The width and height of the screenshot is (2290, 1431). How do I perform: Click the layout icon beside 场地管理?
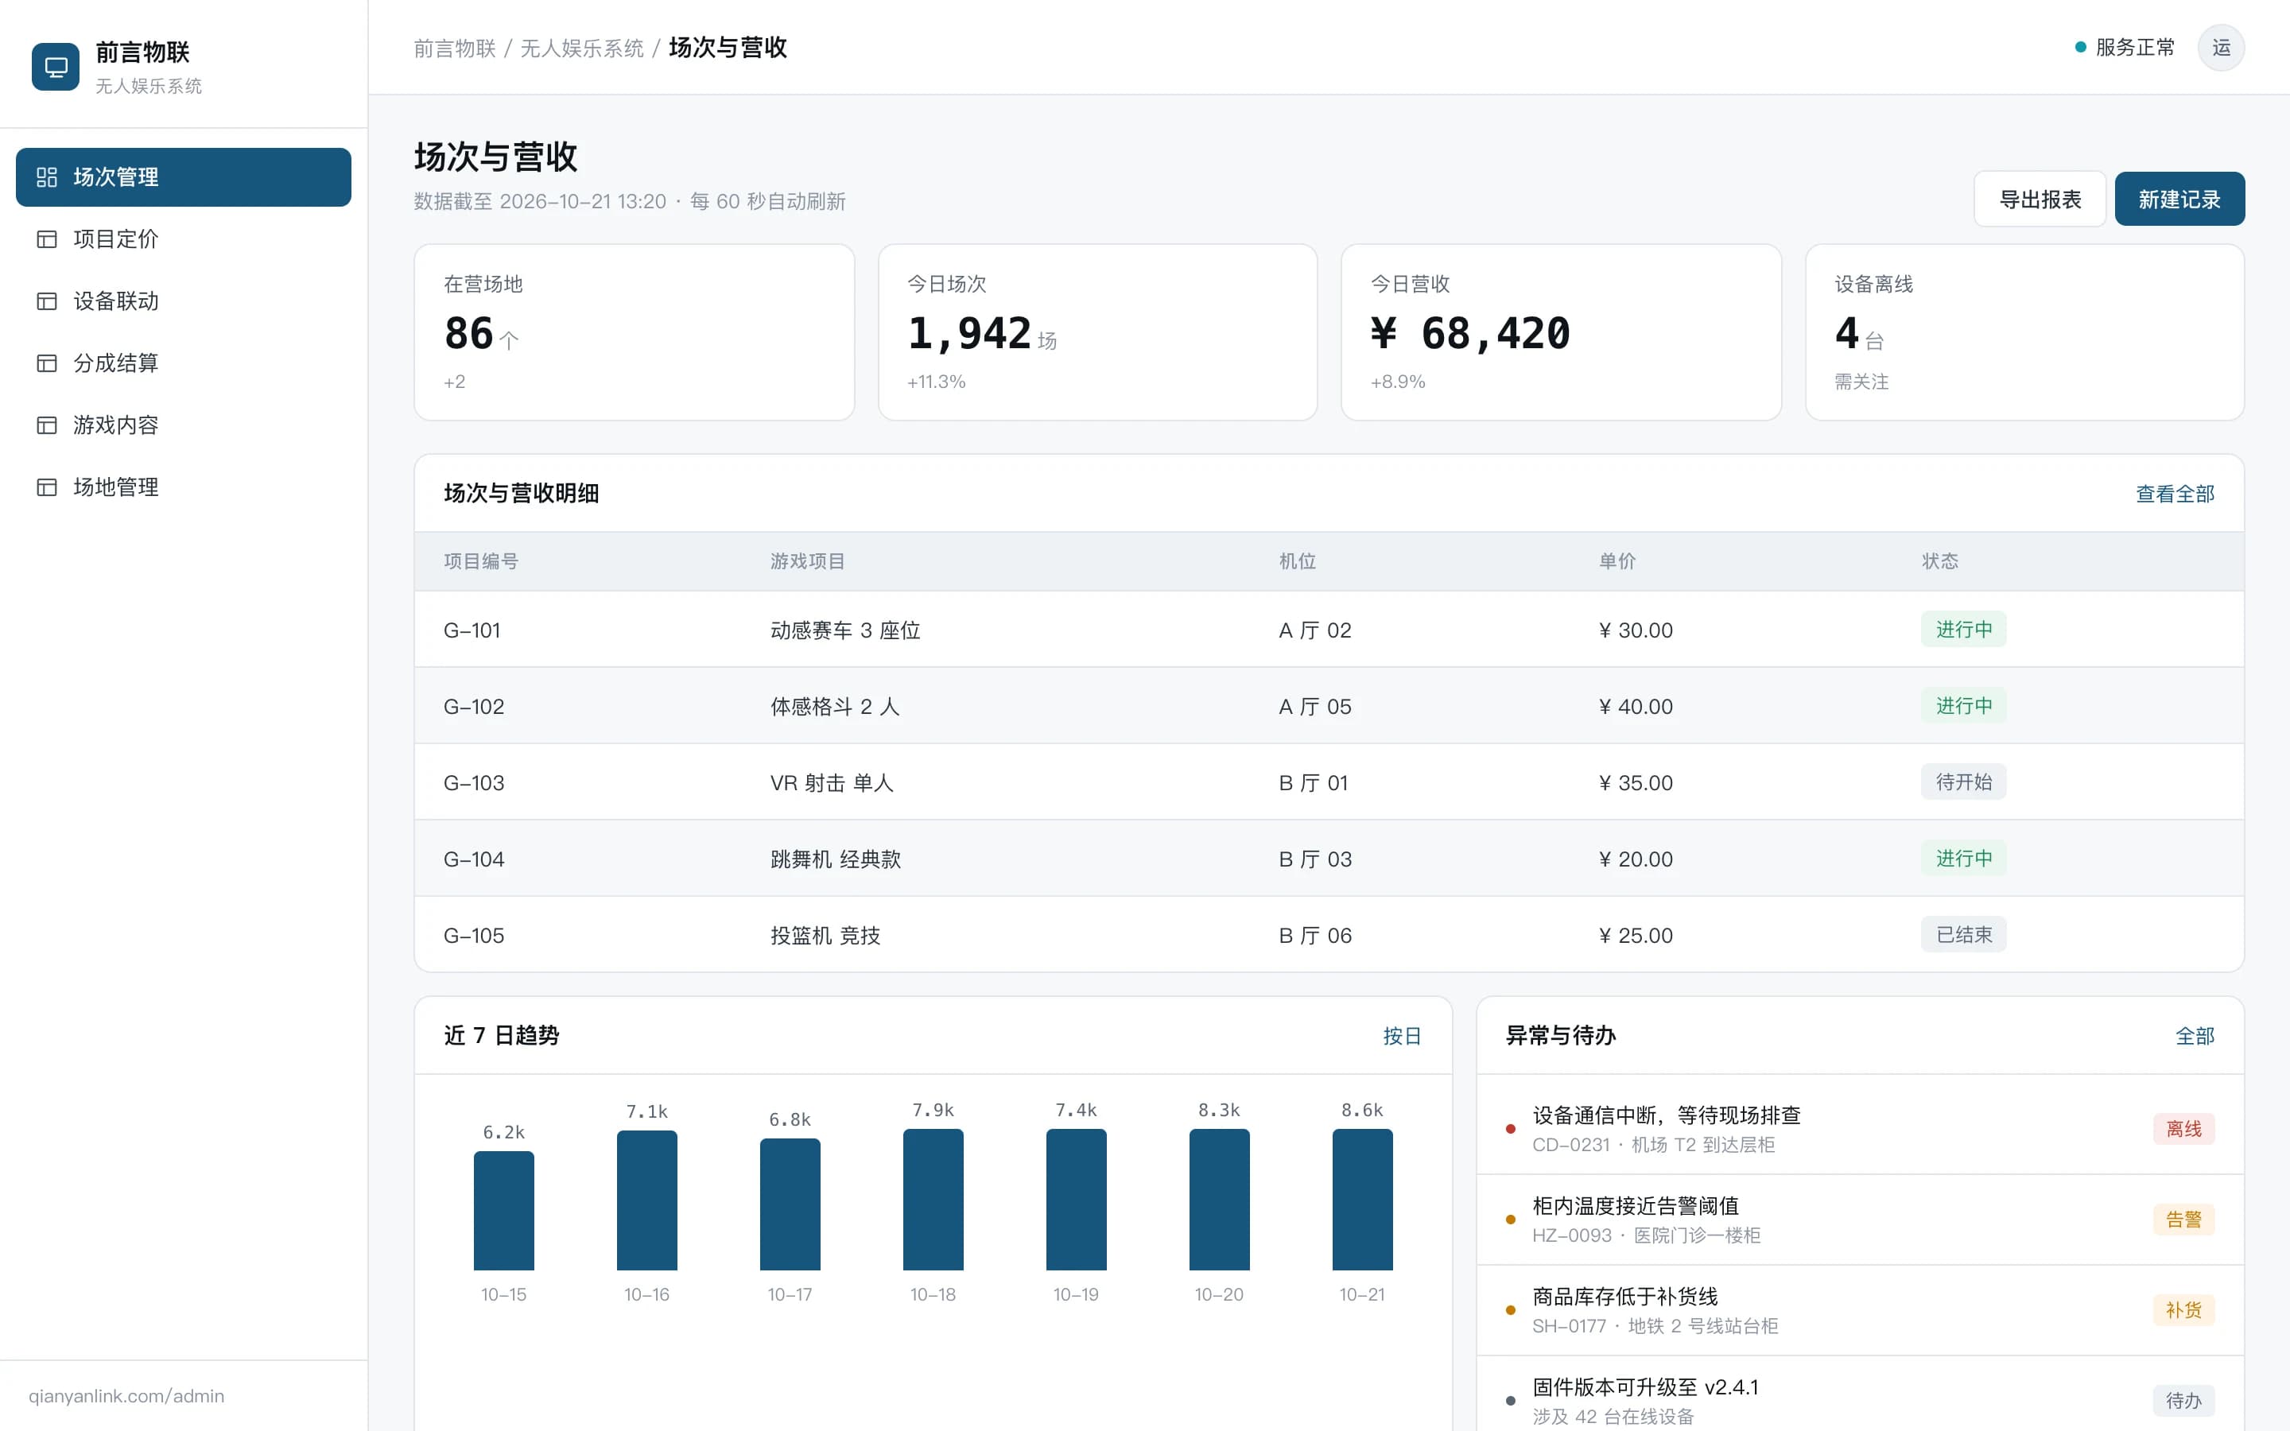click(46, 487)
